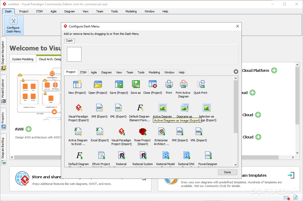
Task: Select Visual Paradigm Project (Export) icon
Action: pyautogui.click(x=79, y=108)
